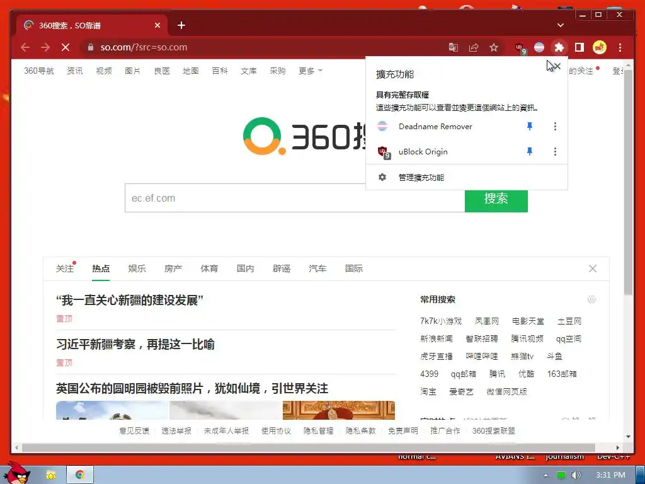The image size is (645, 484).
Task: Expand the tab search chevron
Action: coord(560,25)
